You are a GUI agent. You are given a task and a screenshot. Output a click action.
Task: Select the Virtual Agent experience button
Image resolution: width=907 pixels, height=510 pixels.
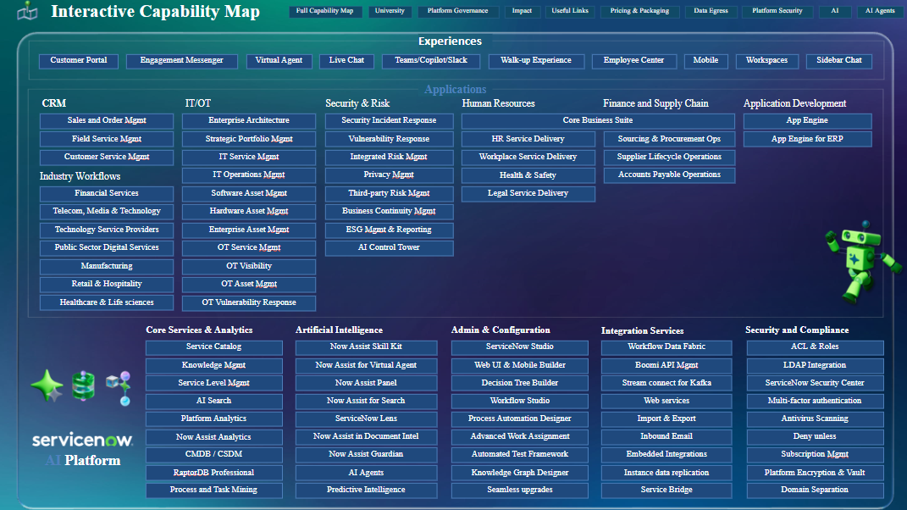point(279,61)
